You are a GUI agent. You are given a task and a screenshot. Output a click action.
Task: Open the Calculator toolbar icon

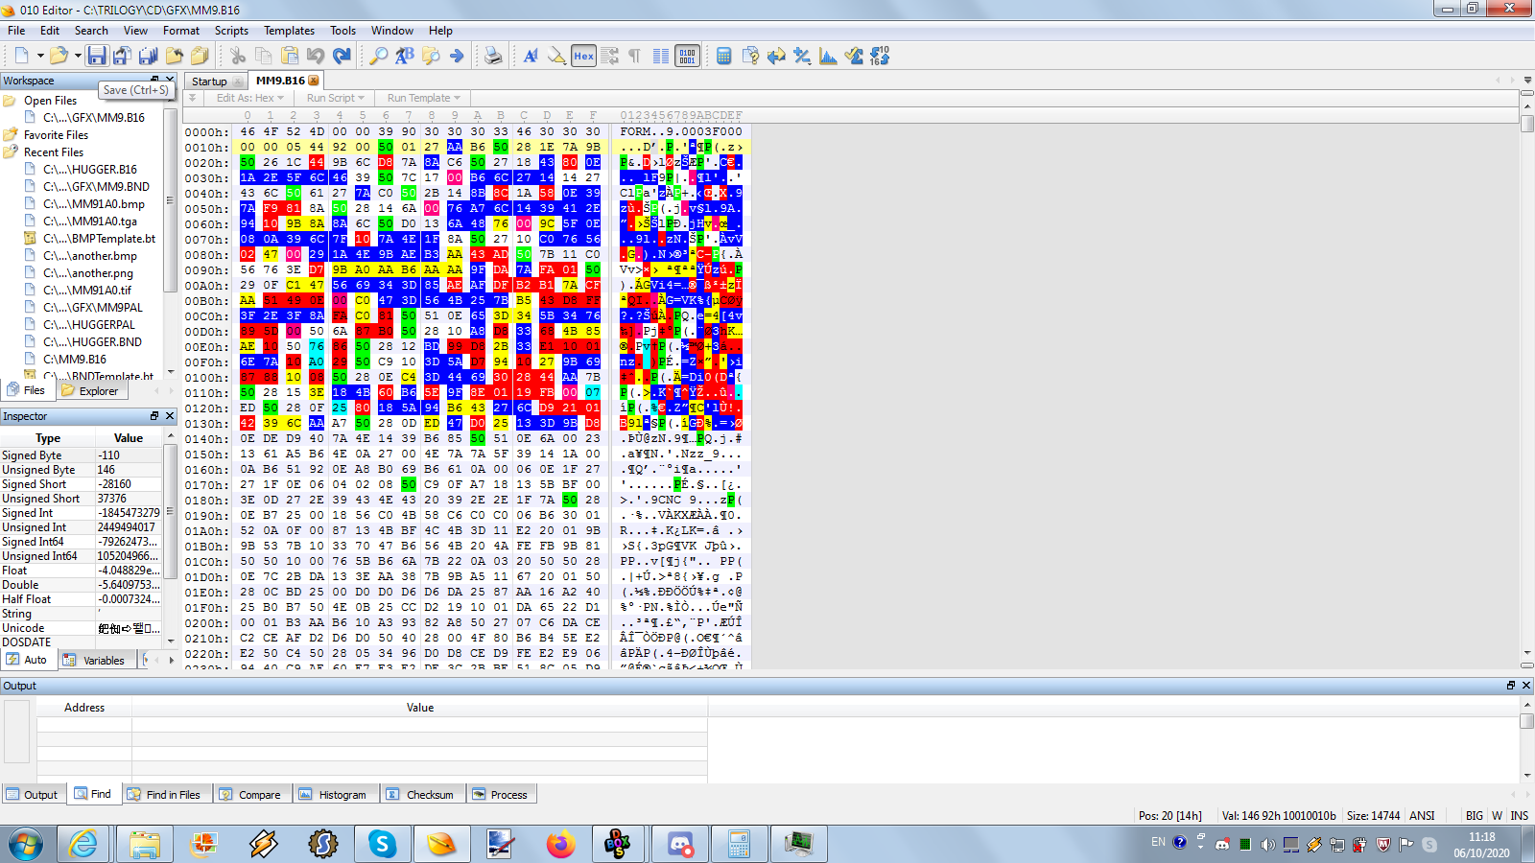click(724, 56)
